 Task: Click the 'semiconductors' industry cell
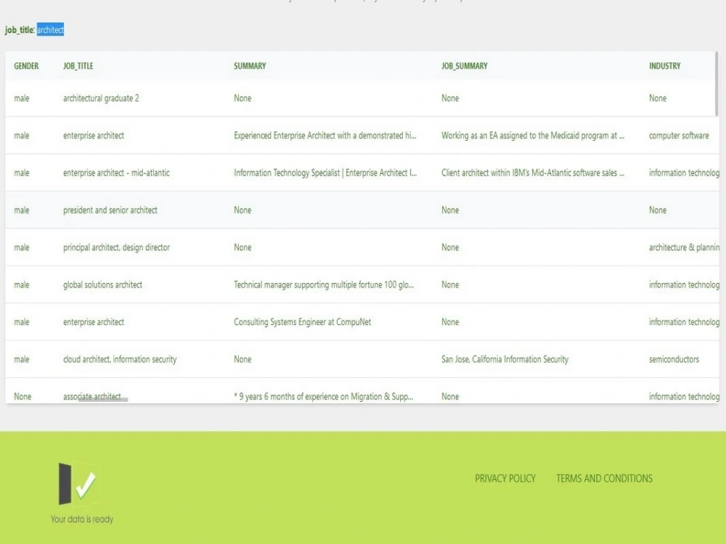tap(674, 359)
